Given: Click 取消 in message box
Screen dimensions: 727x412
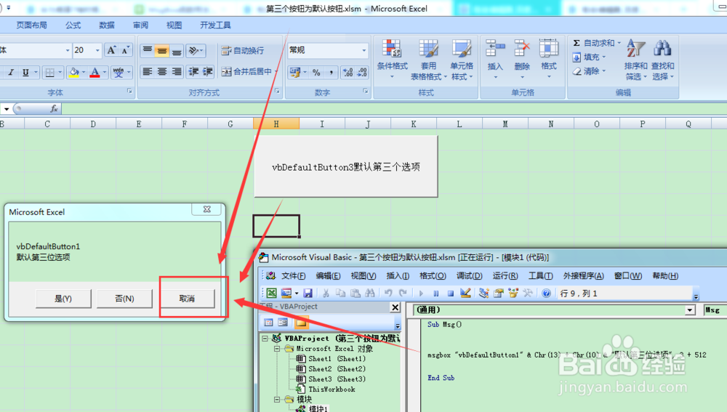Looking at the screenshot, I should pyautogui.click(x=187, y=299).
